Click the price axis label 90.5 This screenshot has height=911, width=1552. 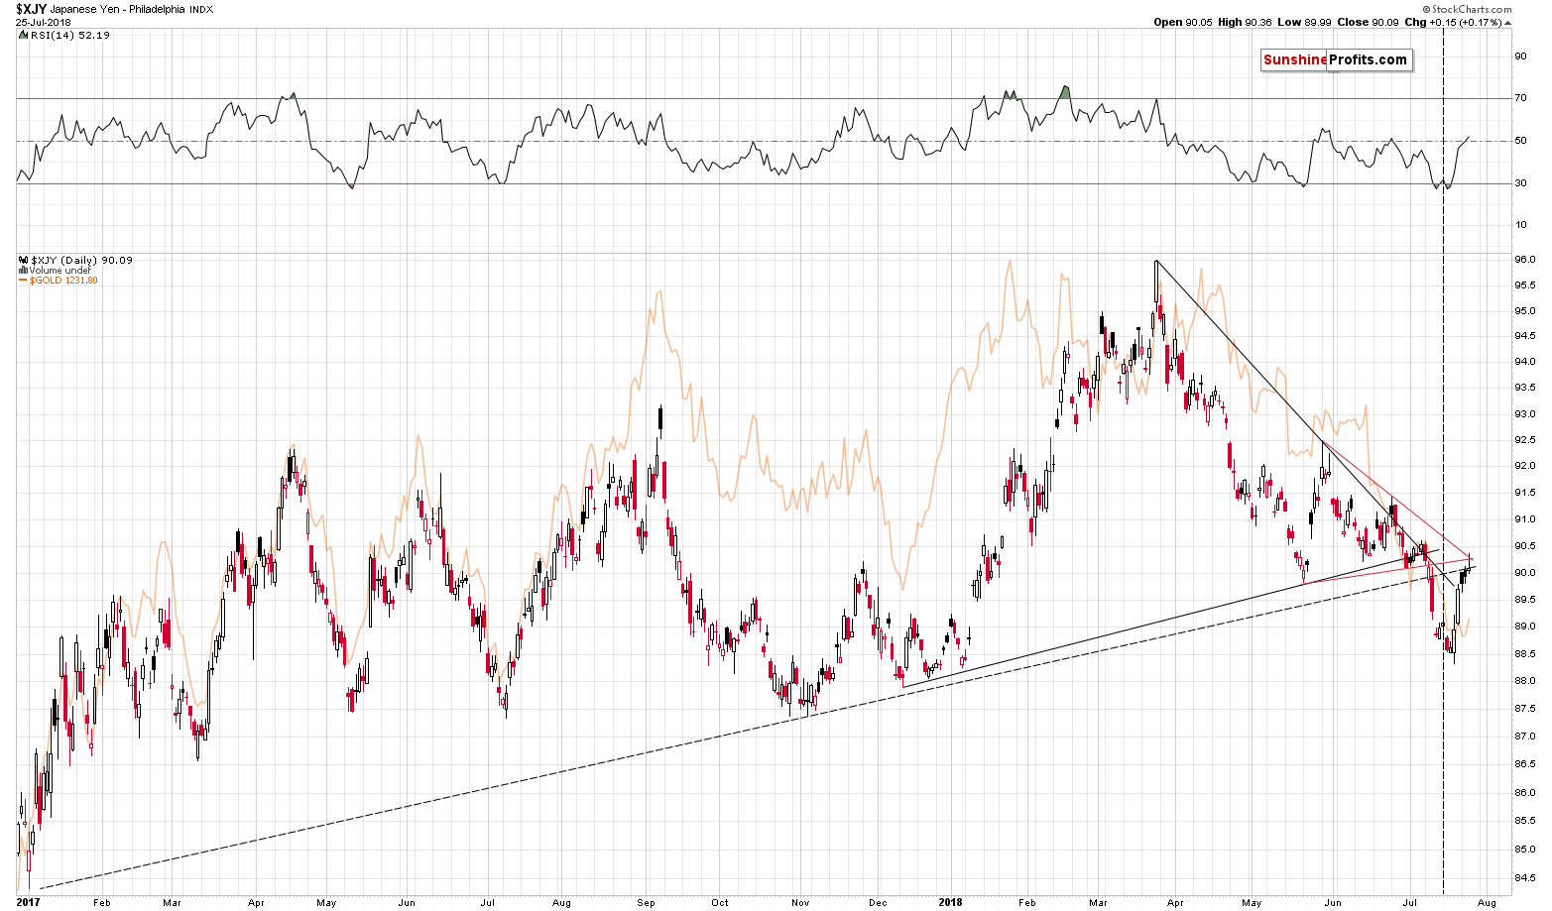coord(1524,546)
